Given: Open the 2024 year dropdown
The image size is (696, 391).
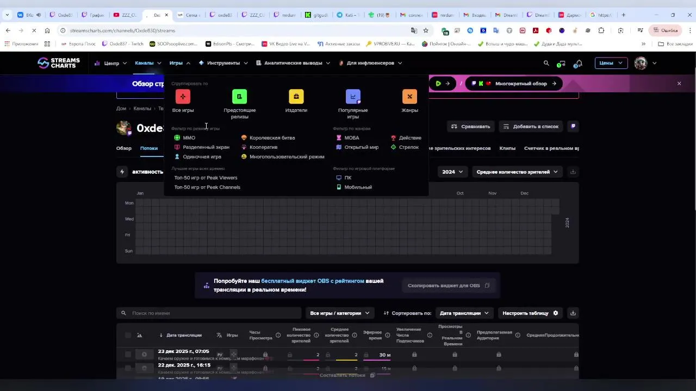Looking at the screenshot, I should pos(452,172).
